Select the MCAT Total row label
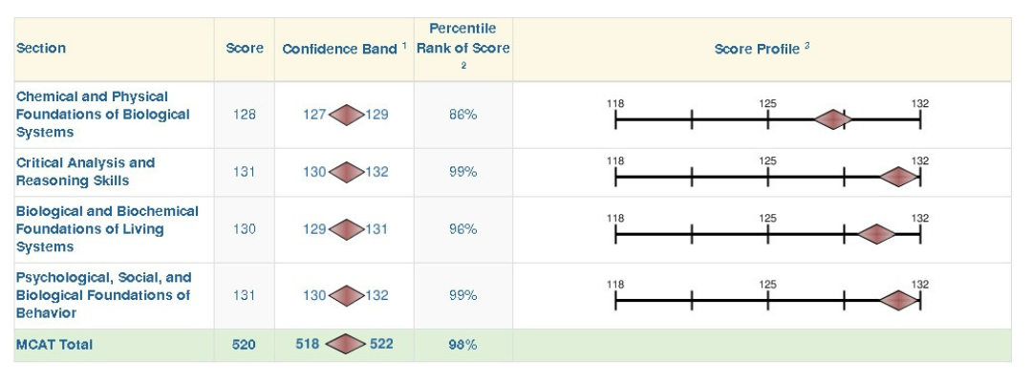The width and height of the screenshot is (1031, 383). pos(54,345)
